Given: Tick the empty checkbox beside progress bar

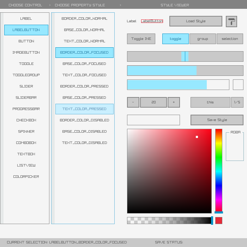Looking at the screenshot, I should (238, 85).
